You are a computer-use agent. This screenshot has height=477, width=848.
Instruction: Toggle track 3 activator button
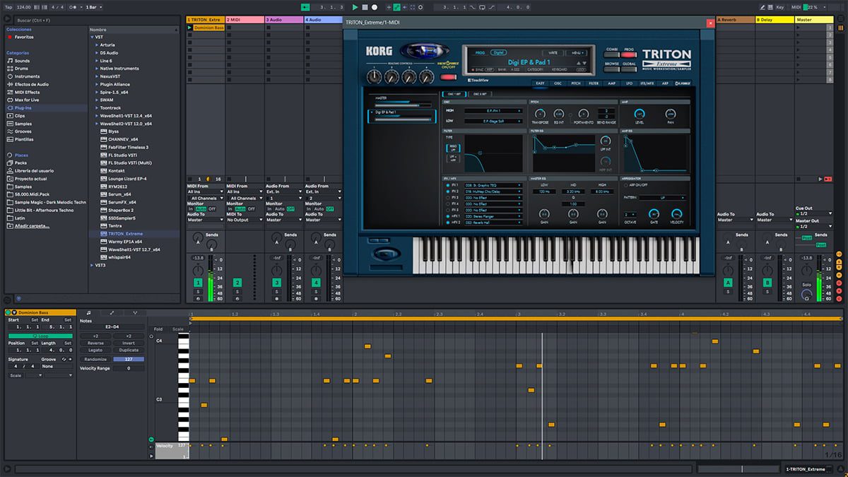click(277, 283)
